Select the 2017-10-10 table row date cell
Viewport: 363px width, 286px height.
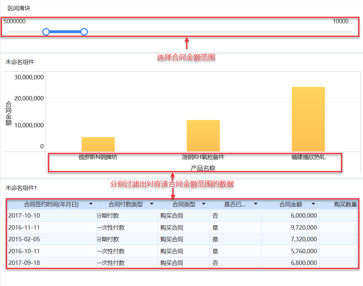(24, 216)
